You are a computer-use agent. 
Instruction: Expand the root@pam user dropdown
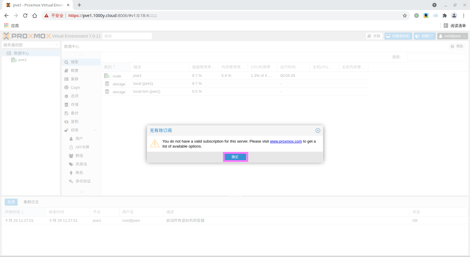[x=452, y=36]
